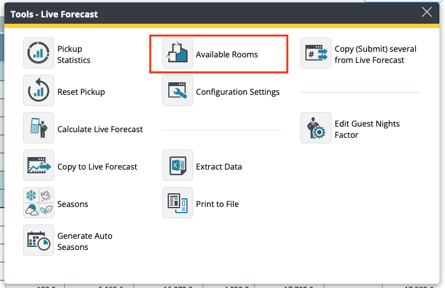Click the Copy to Live Forecast icon
This screenshot has width=445, height=288.
(x=39, y=166)
